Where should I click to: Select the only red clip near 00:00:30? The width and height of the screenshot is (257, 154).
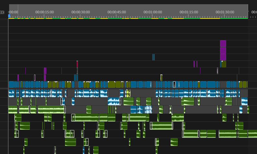(77, 64)
